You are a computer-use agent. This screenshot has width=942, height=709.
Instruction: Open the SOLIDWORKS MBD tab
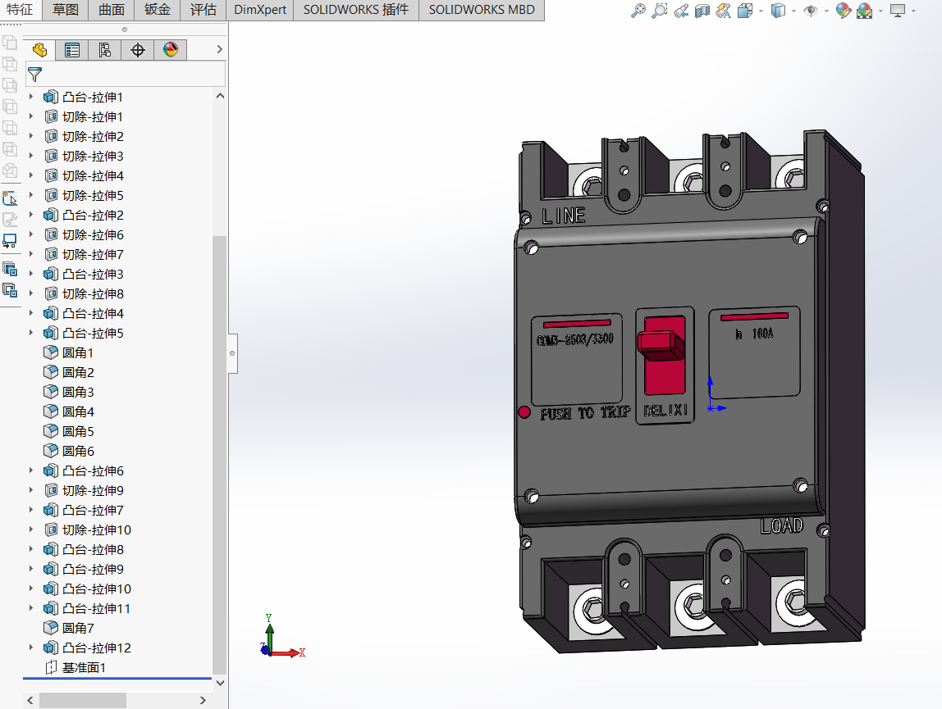pyautogui.click(x=481, y=10)
